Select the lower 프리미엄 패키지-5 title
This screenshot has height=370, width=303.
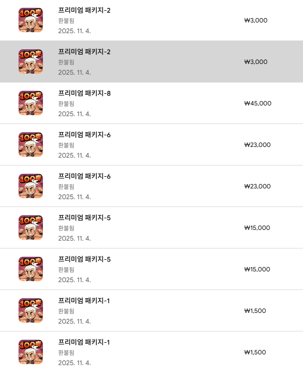click(84, 259)
